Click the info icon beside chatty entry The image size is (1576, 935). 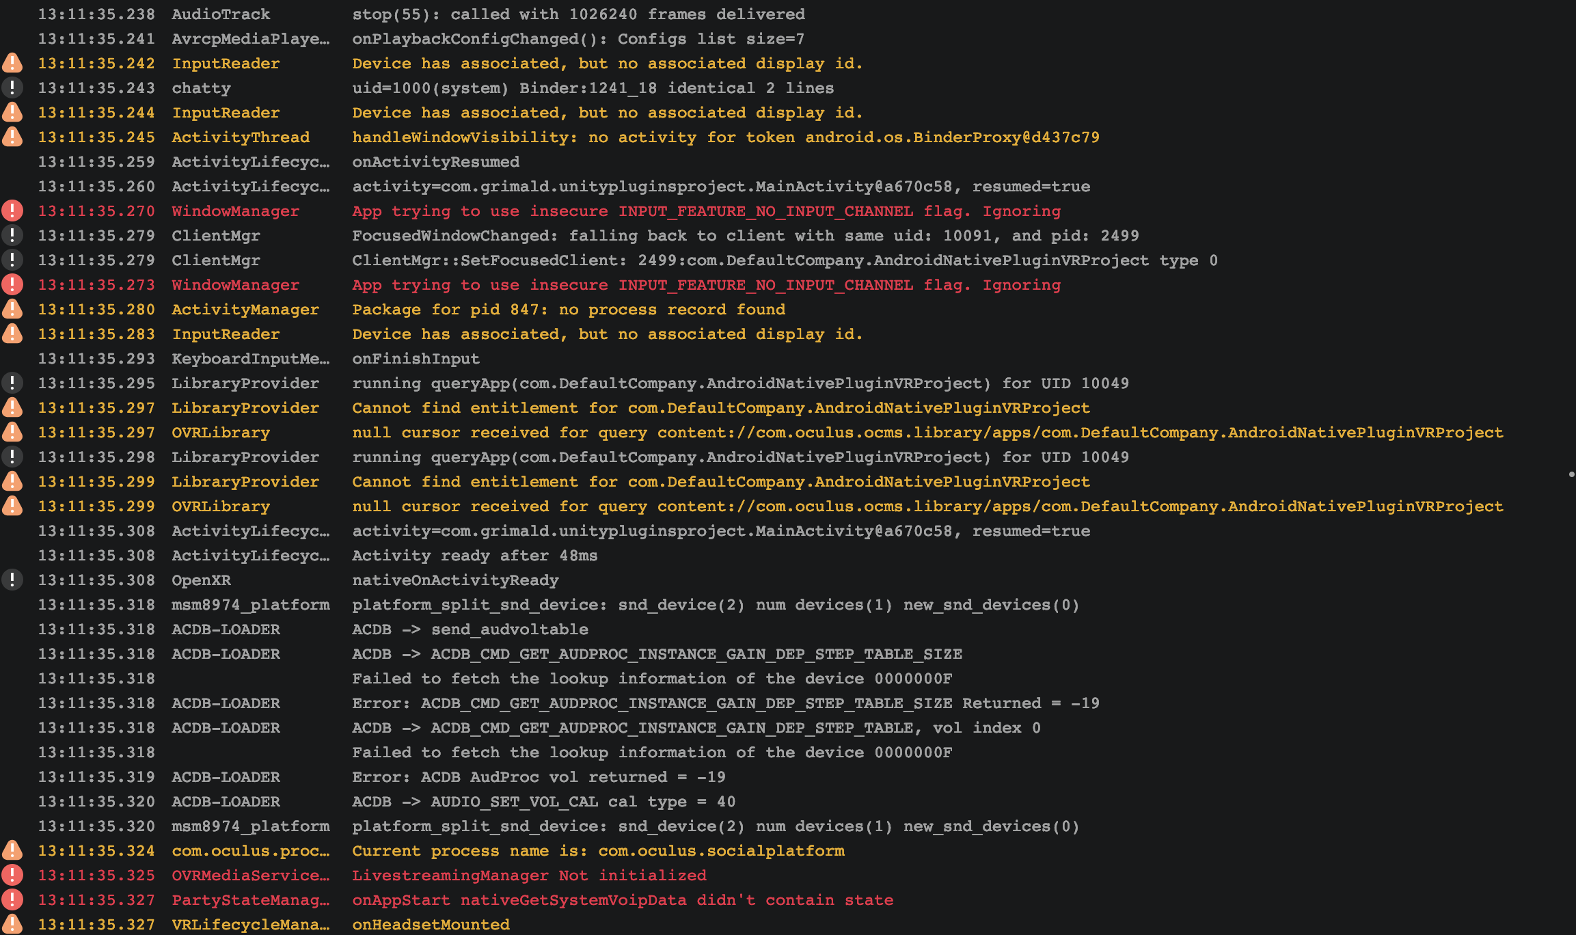click(x=12, y=88)
